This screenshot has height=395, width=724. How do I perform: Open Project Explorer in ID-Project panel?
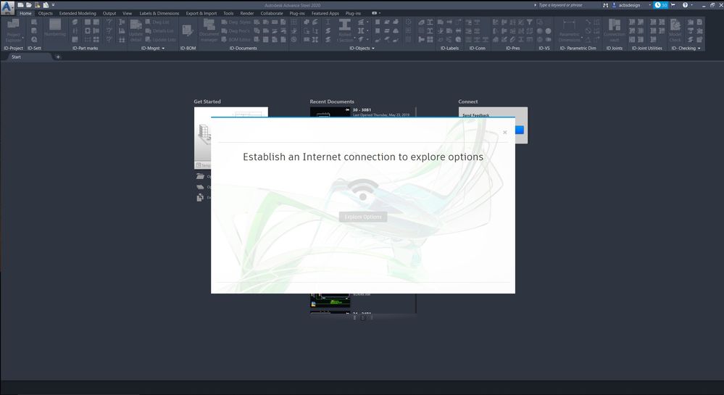click(13, 30)
